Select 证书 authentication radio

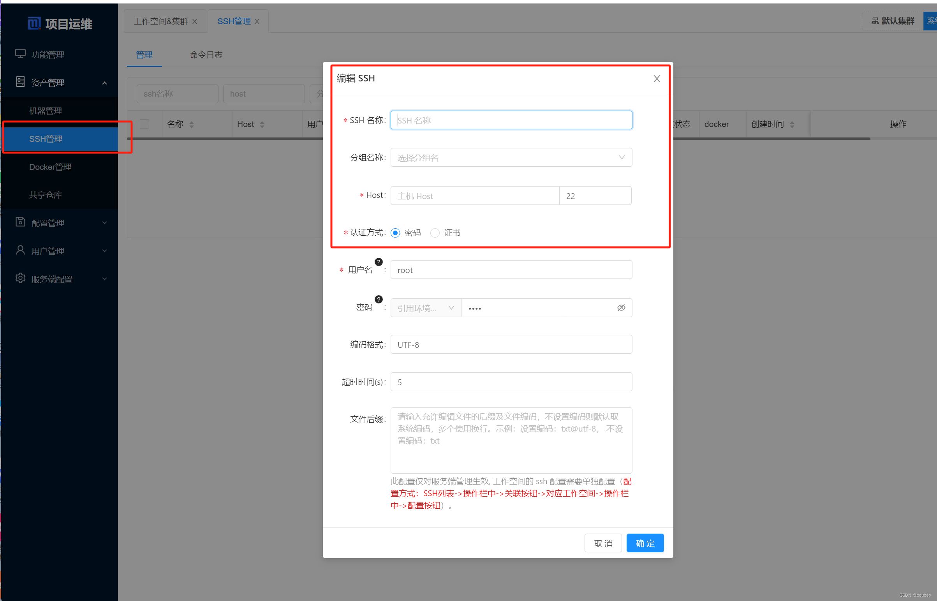pos(435,233)
